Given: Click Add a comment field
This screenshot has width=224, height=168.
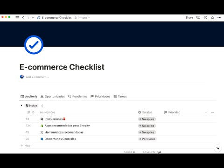Looking at the screenshot, I should coord(37,77).
